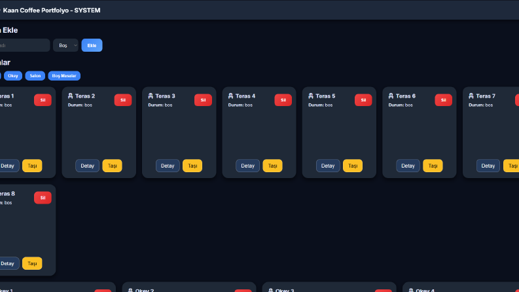Screen dimensions: 519x292
Task: Click the Teras 4 card title
Action: pyautogui.click(x=245, y=96)
